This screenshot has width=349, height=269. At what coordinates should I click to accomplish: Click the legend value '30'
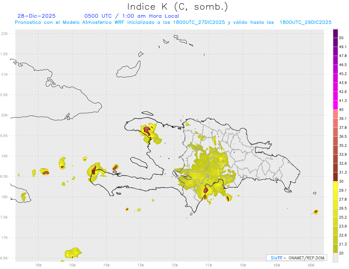coord(342,181)
